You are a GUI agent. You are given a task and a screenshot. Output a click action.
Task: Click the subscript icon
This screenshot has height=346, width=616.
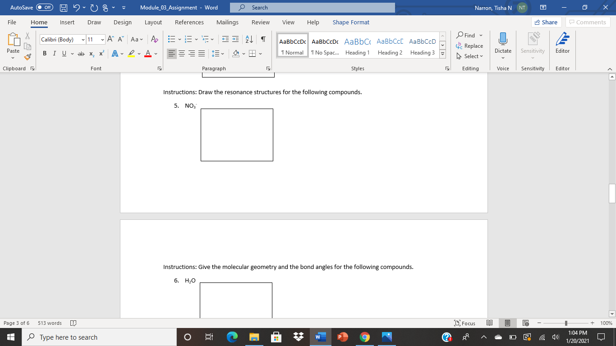point(91,53)
